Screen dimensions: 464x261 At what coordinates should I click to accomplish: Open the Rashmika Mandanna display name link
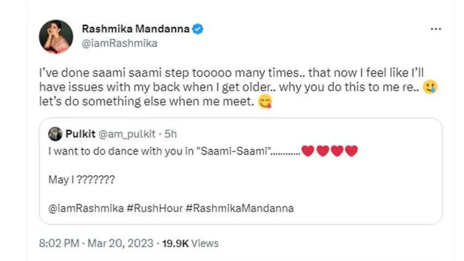pos(136,29)
